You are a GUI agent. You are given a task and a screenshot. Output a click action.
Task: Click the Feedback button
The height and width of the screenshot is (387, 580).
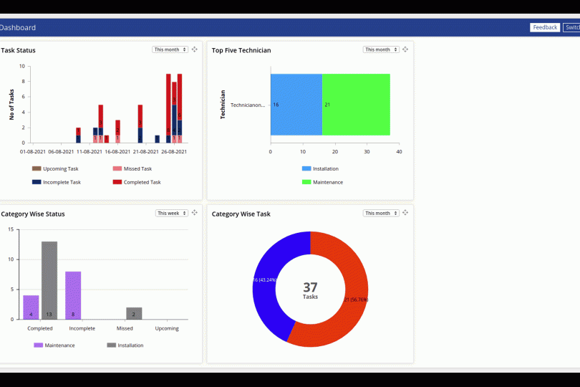click(x=545, y=27)
